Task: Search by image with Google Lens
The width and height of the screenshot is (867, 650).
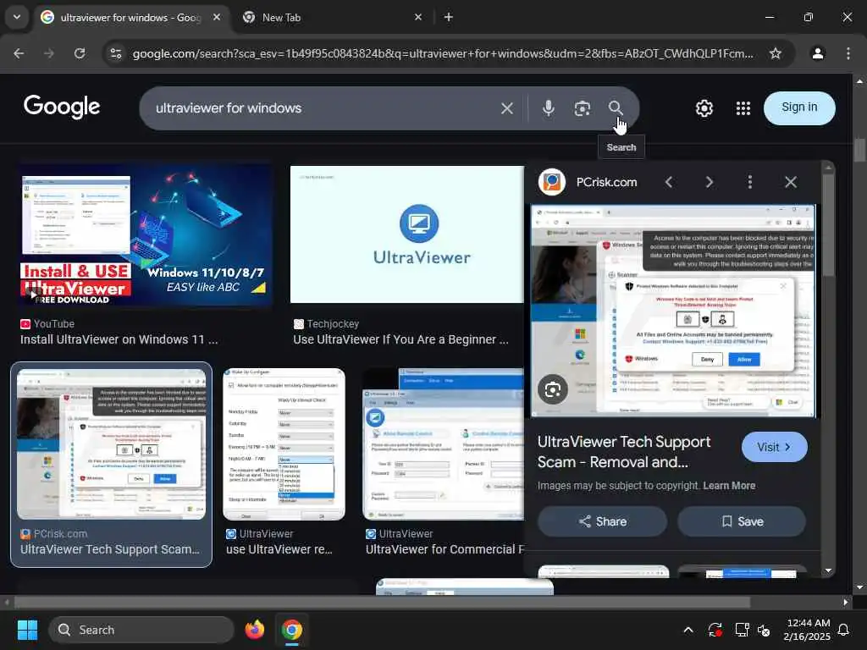Action: [x=582, y=108]
